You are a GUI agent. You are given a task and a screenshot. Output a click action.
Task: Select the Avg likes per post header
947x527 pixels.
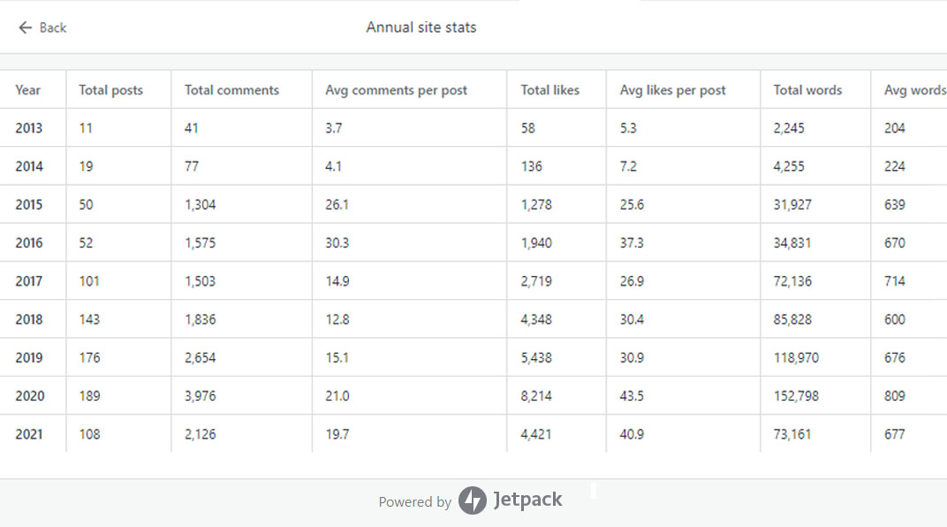point(672,90)
